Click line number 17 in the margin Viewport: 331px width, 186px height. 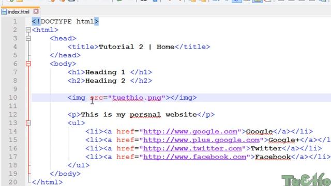click(12, 157)
